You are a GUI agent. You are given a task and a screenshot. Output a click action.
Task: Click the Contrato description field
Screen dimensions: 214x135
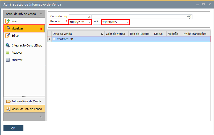pos(139,17)
